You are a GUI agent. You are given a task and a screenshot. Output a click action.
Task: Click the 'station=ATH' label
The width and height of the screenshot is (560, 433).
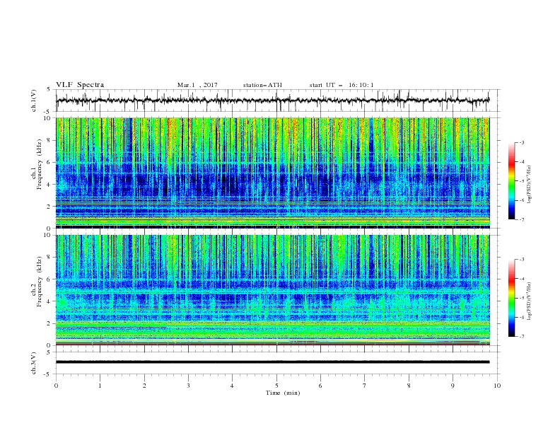pyautogui.click(x=262, y=85)
